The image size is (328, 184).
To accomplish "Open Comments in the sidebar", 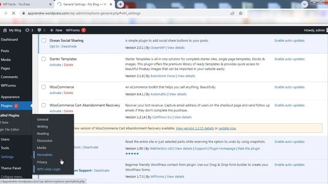I will pos(9,77).
